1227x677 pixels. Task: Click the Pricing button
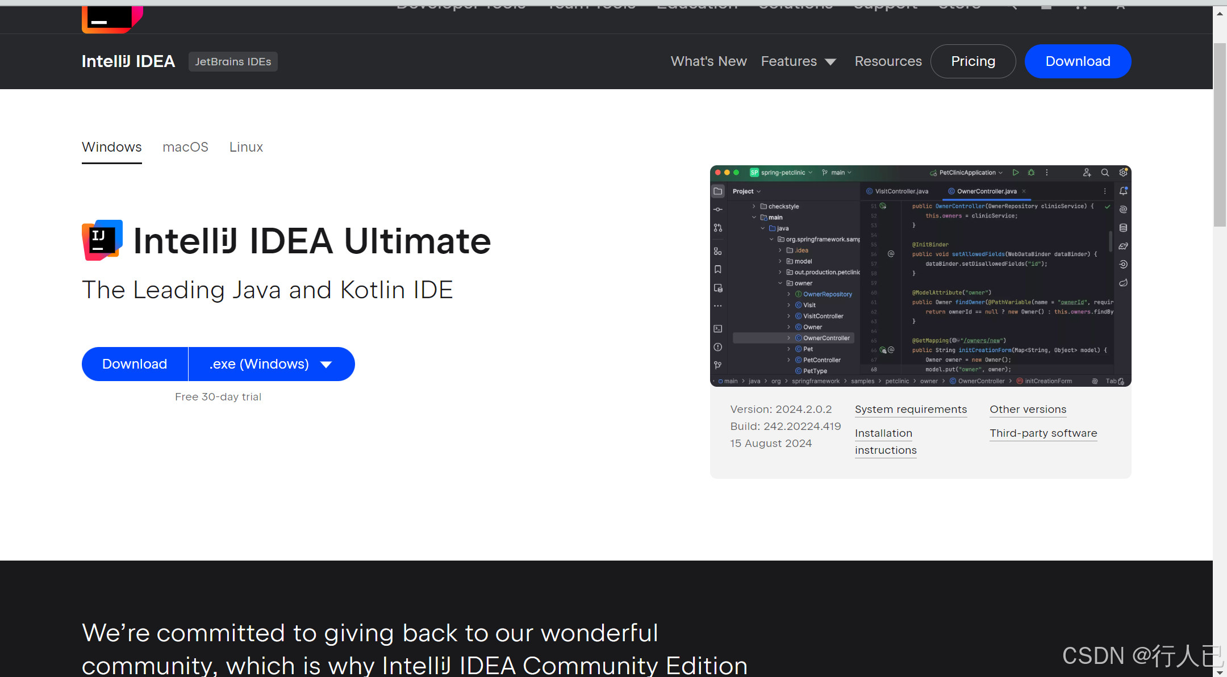coord(973,61)
